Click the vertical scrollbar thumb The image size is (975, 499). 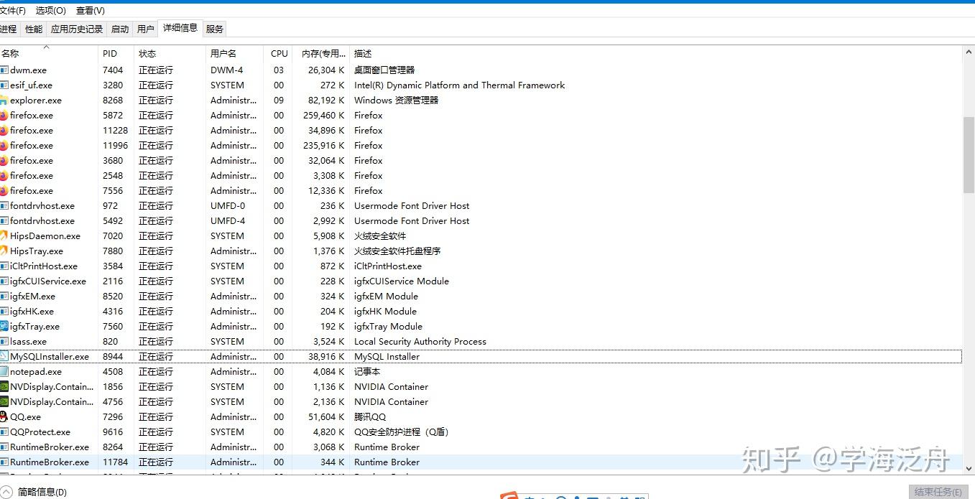[969, 154]
